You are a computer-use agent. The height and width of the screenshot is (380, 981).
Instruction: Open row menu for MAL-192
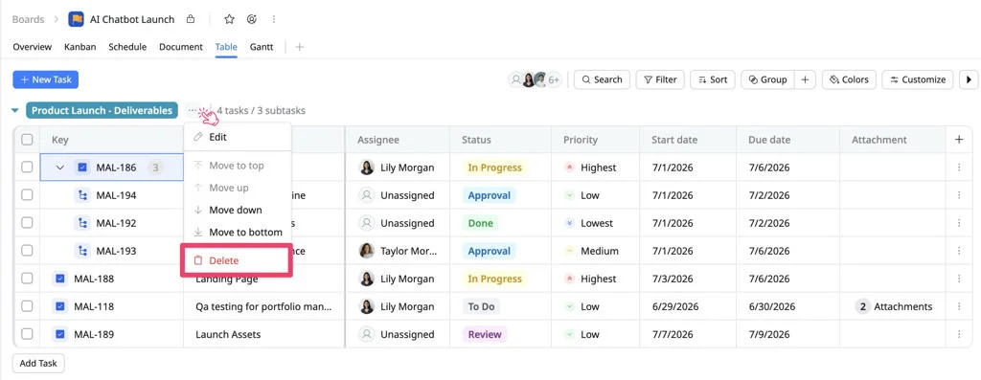[959, 223]
